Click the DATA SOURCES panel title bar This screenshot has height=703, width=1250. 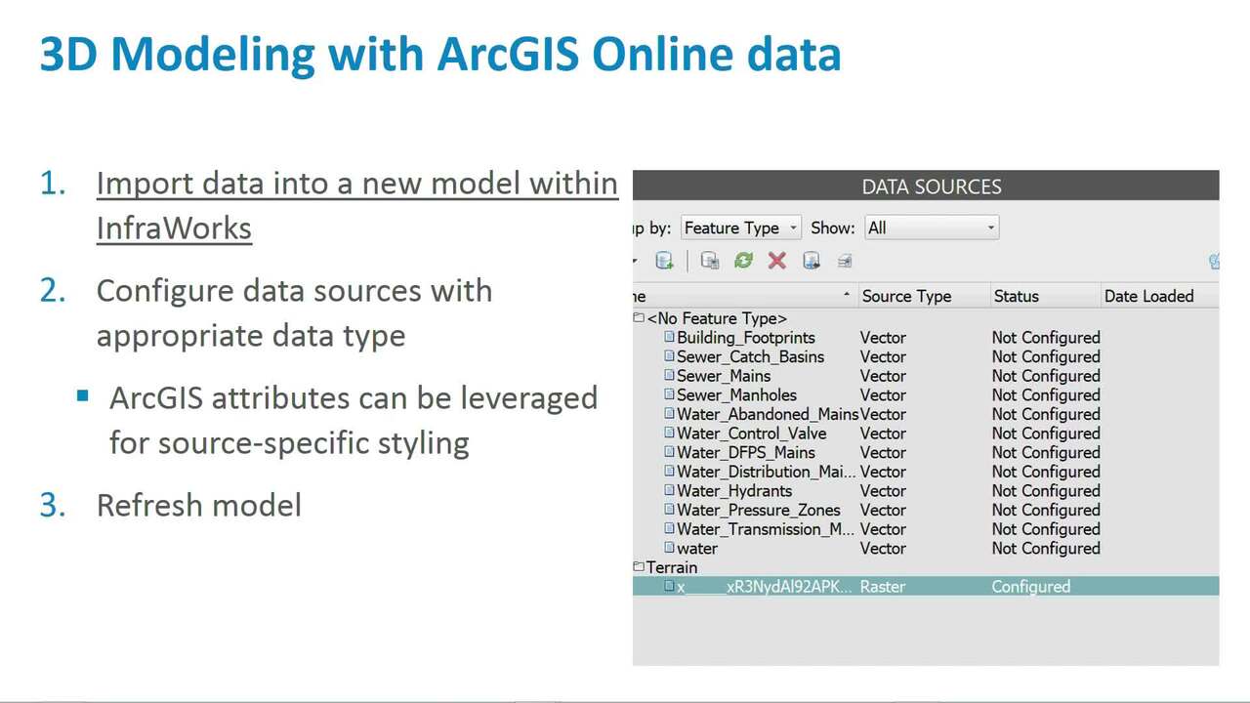tap(926, 186)
